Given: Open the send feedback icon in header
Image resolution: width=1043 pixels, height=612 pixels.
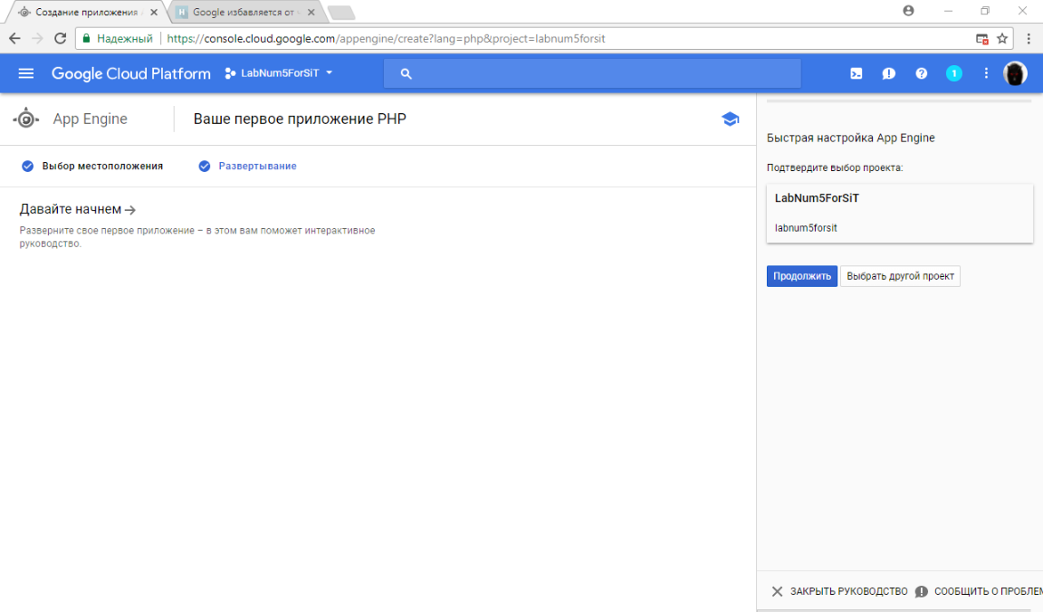Looking at the screenshot, I should coord(889,73).
